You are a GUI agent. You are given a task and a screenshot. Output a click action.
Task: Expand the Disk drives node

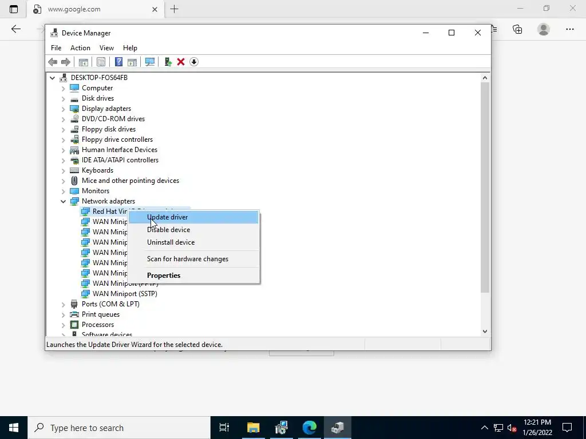pos(63,99)
